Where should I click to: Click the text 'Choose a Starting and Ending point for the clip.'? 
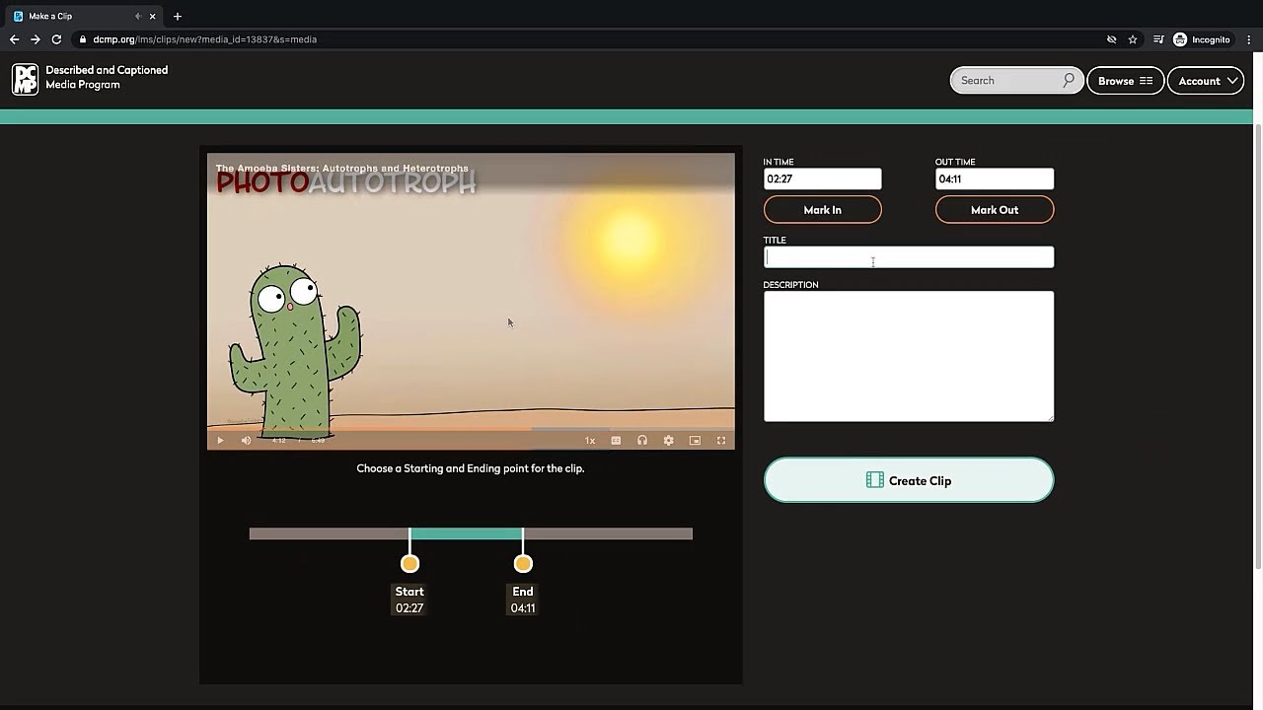click(471, 468)
